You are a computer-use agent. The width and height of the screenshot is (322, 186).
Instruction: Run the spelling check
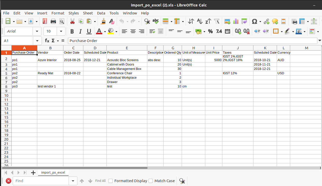156,21
